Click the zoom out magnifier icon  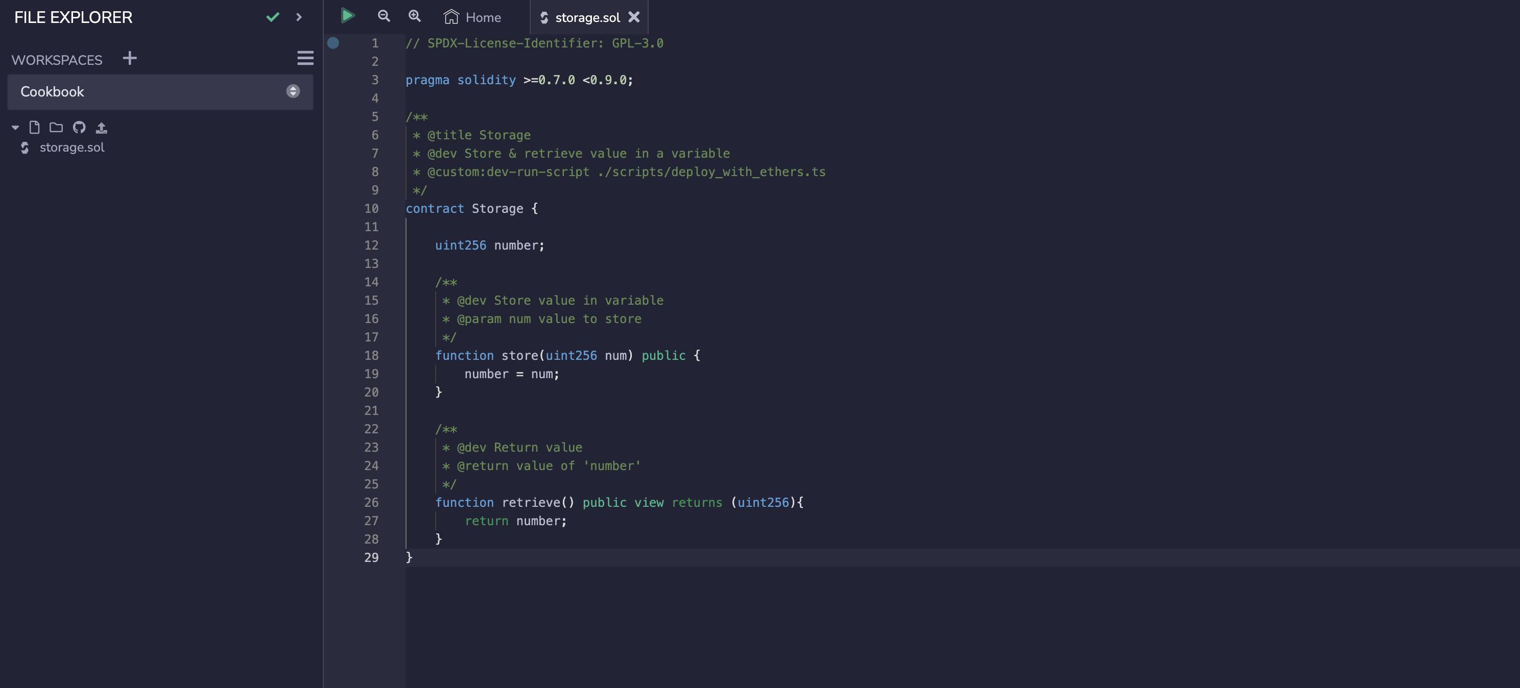(x=384, y=16)
